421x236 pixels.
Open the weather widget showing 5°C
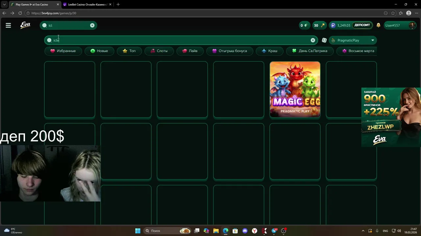(x=12, y=231)
